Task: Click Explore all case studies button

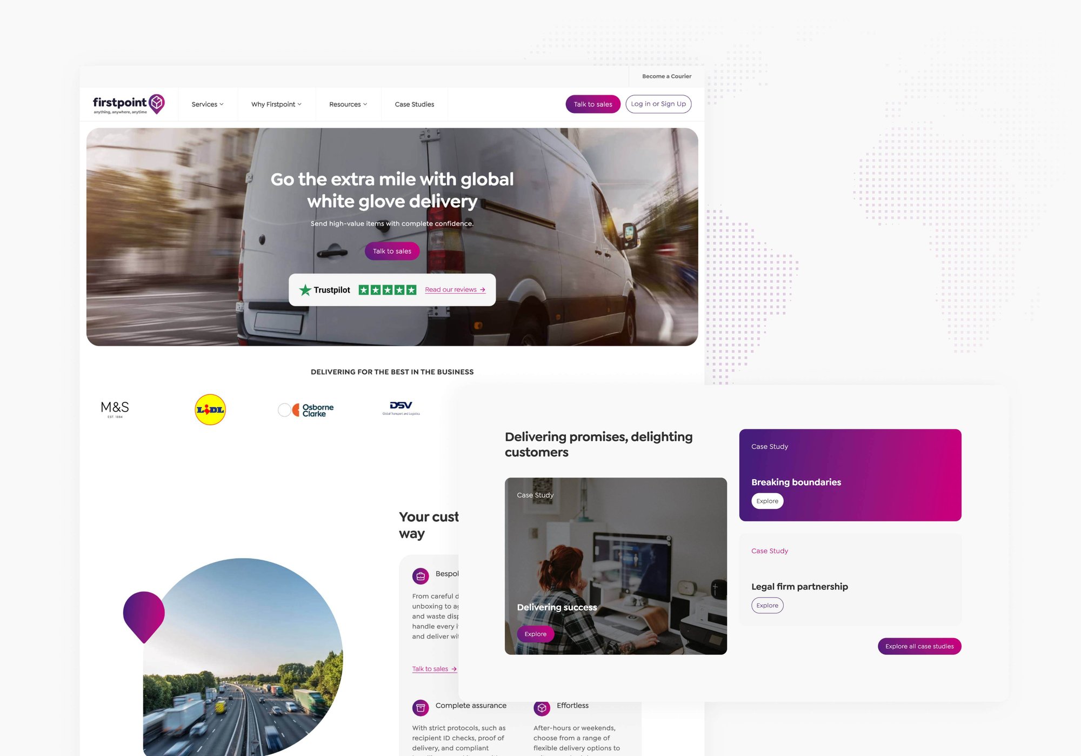Action: pyautogui.click(x=919, y=646)
